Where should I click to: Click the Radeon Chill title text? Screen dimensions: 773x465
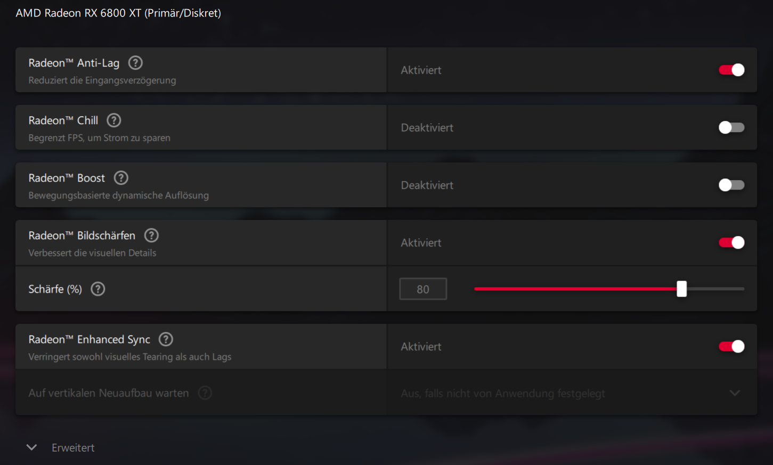click(x=63, y=120)
